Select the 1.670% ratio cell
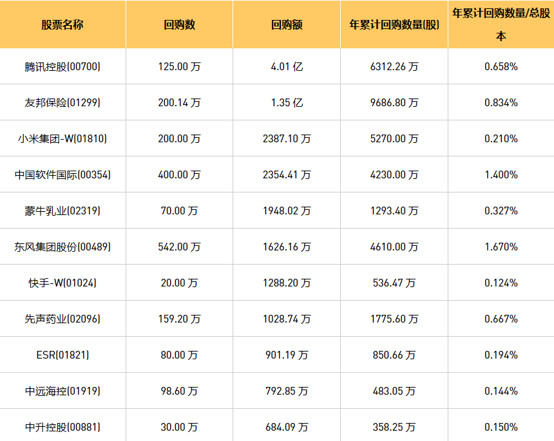The height and width of the screenshot is (441, 554). pyautogui.click(x=501, y=247)
